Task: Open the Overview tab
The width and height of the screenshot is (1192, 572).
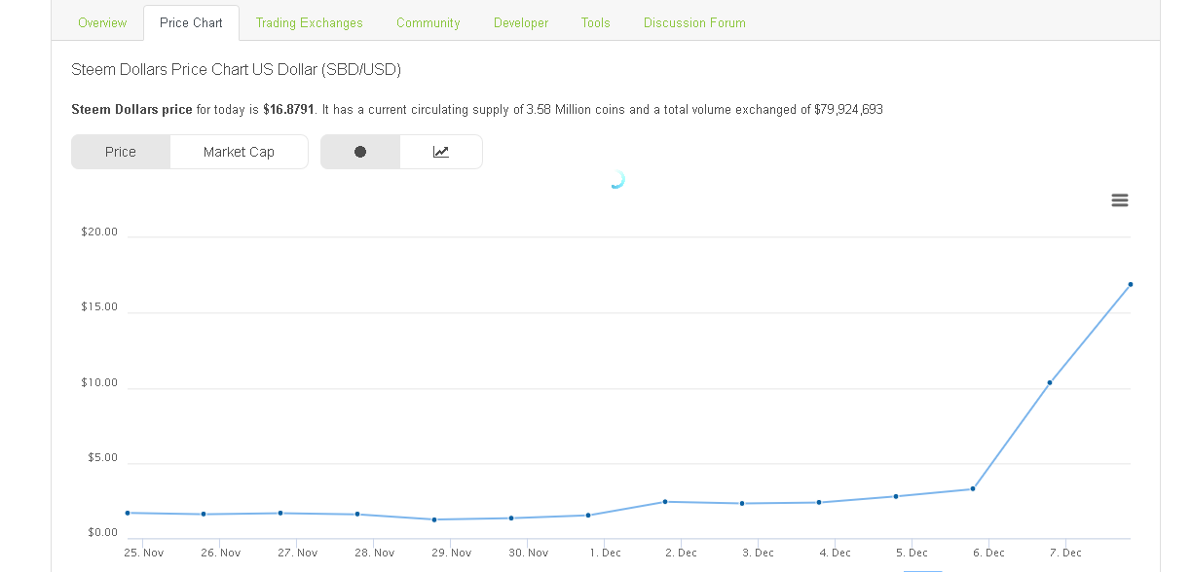Action: pos(102,22)
